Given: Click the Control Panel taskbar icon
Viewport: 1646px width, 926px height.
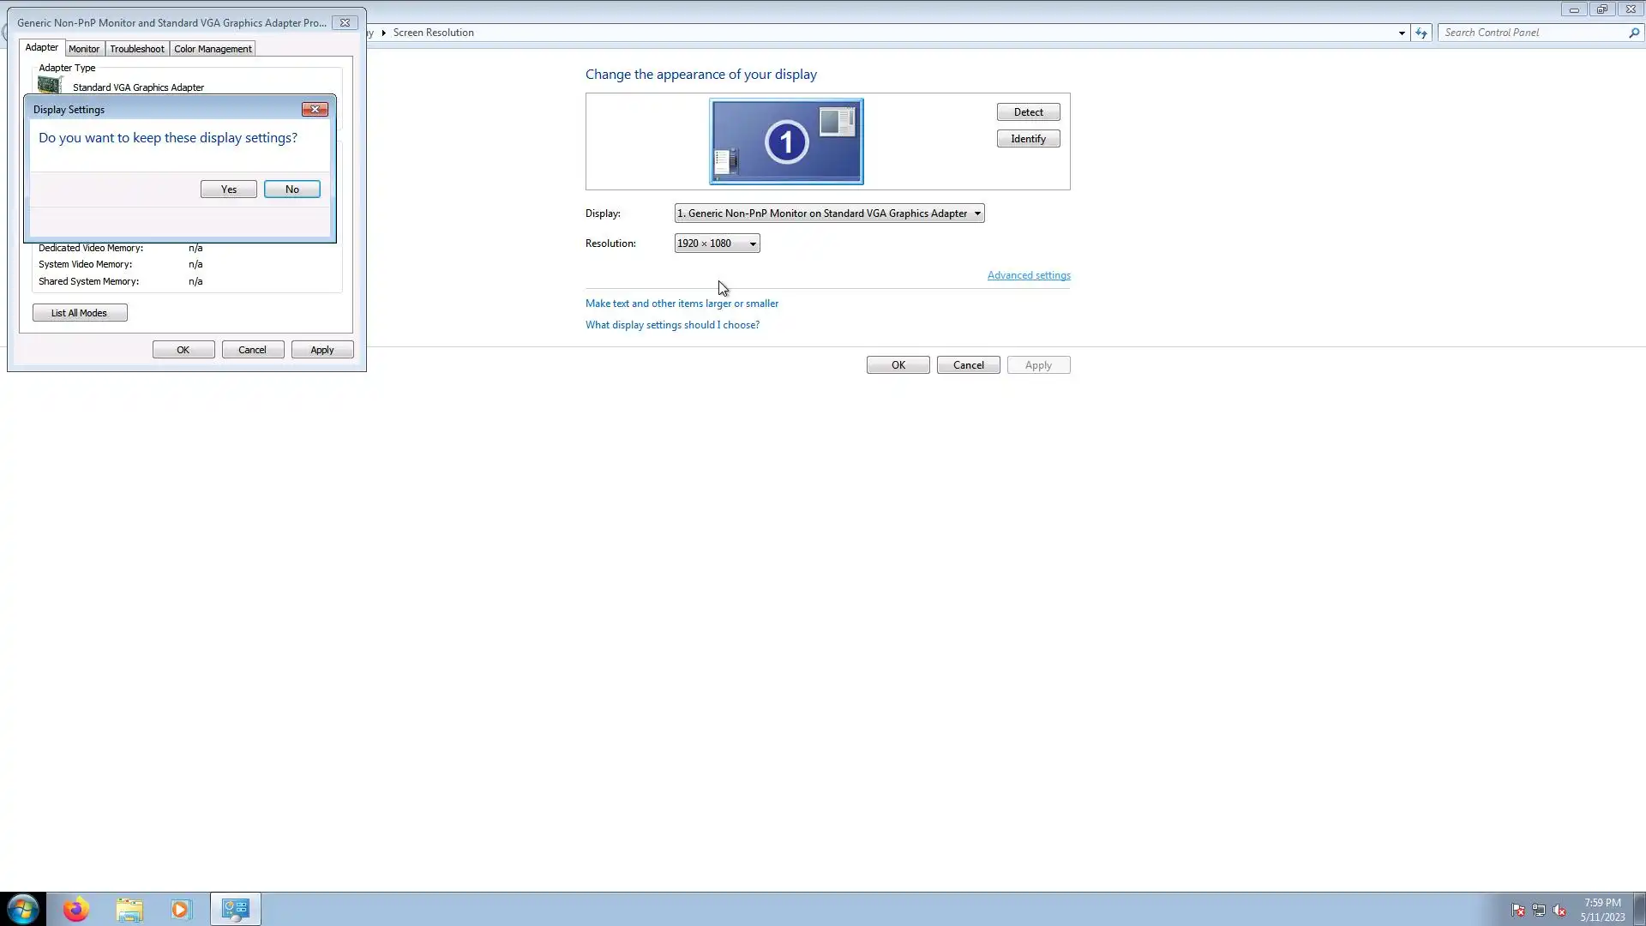Looking at the screenshot, I should coord(236,909).
